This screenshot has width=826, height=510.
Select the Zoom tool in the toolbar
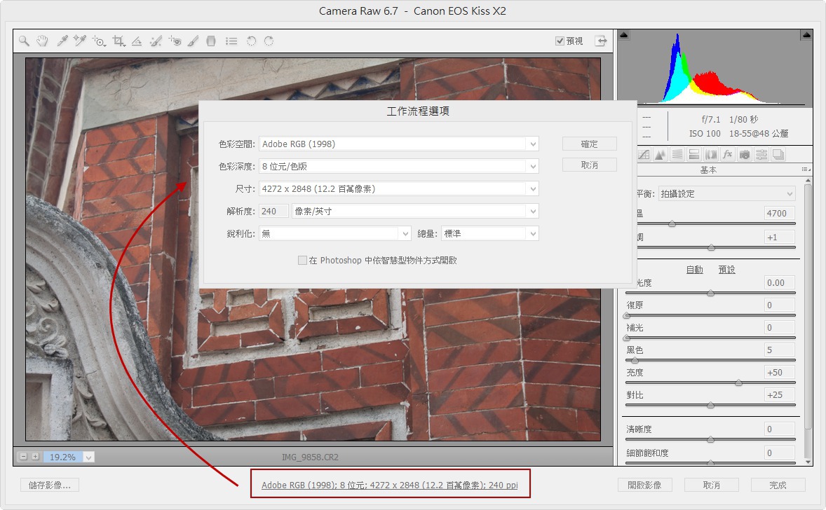click(x=24, y=41)
